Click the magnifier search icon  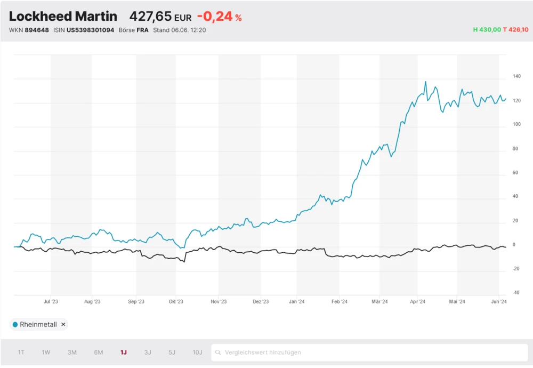point(219,352)
